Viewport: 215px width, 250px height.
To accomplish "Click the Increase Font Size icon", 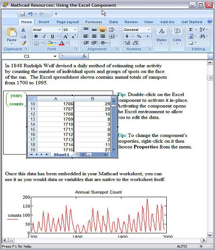I will 65,36.
